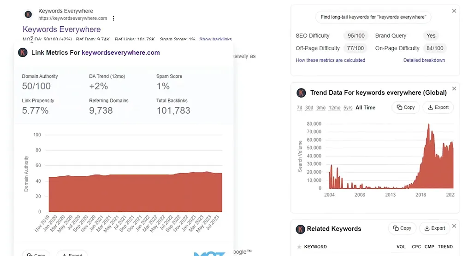This screenshot has height=256, width=474.
Task: Click the Trend Data panel logo icon
Action: click(x=301, y=93)
